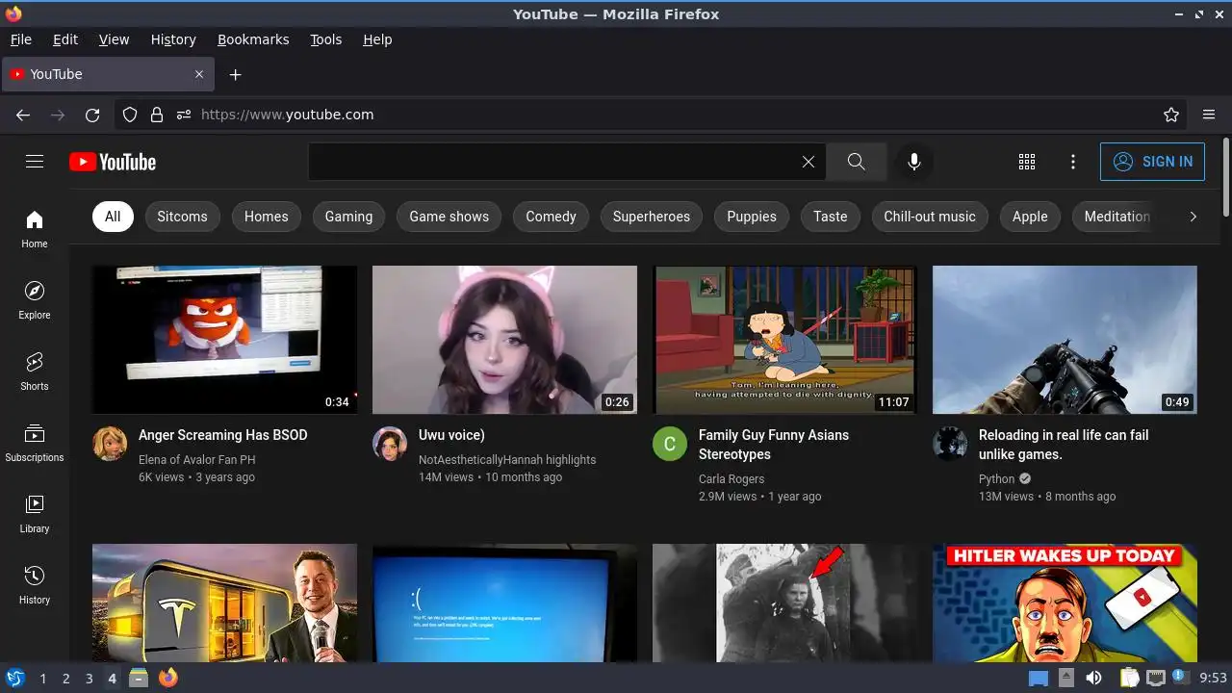This screenshot has width=1232, height=693.
Task: Select the Superheroes filter chip
Action: pos(652,217)
